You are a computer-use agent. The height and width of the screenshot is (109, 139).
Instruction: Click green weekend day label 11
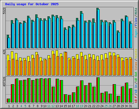tap(49, 106)
